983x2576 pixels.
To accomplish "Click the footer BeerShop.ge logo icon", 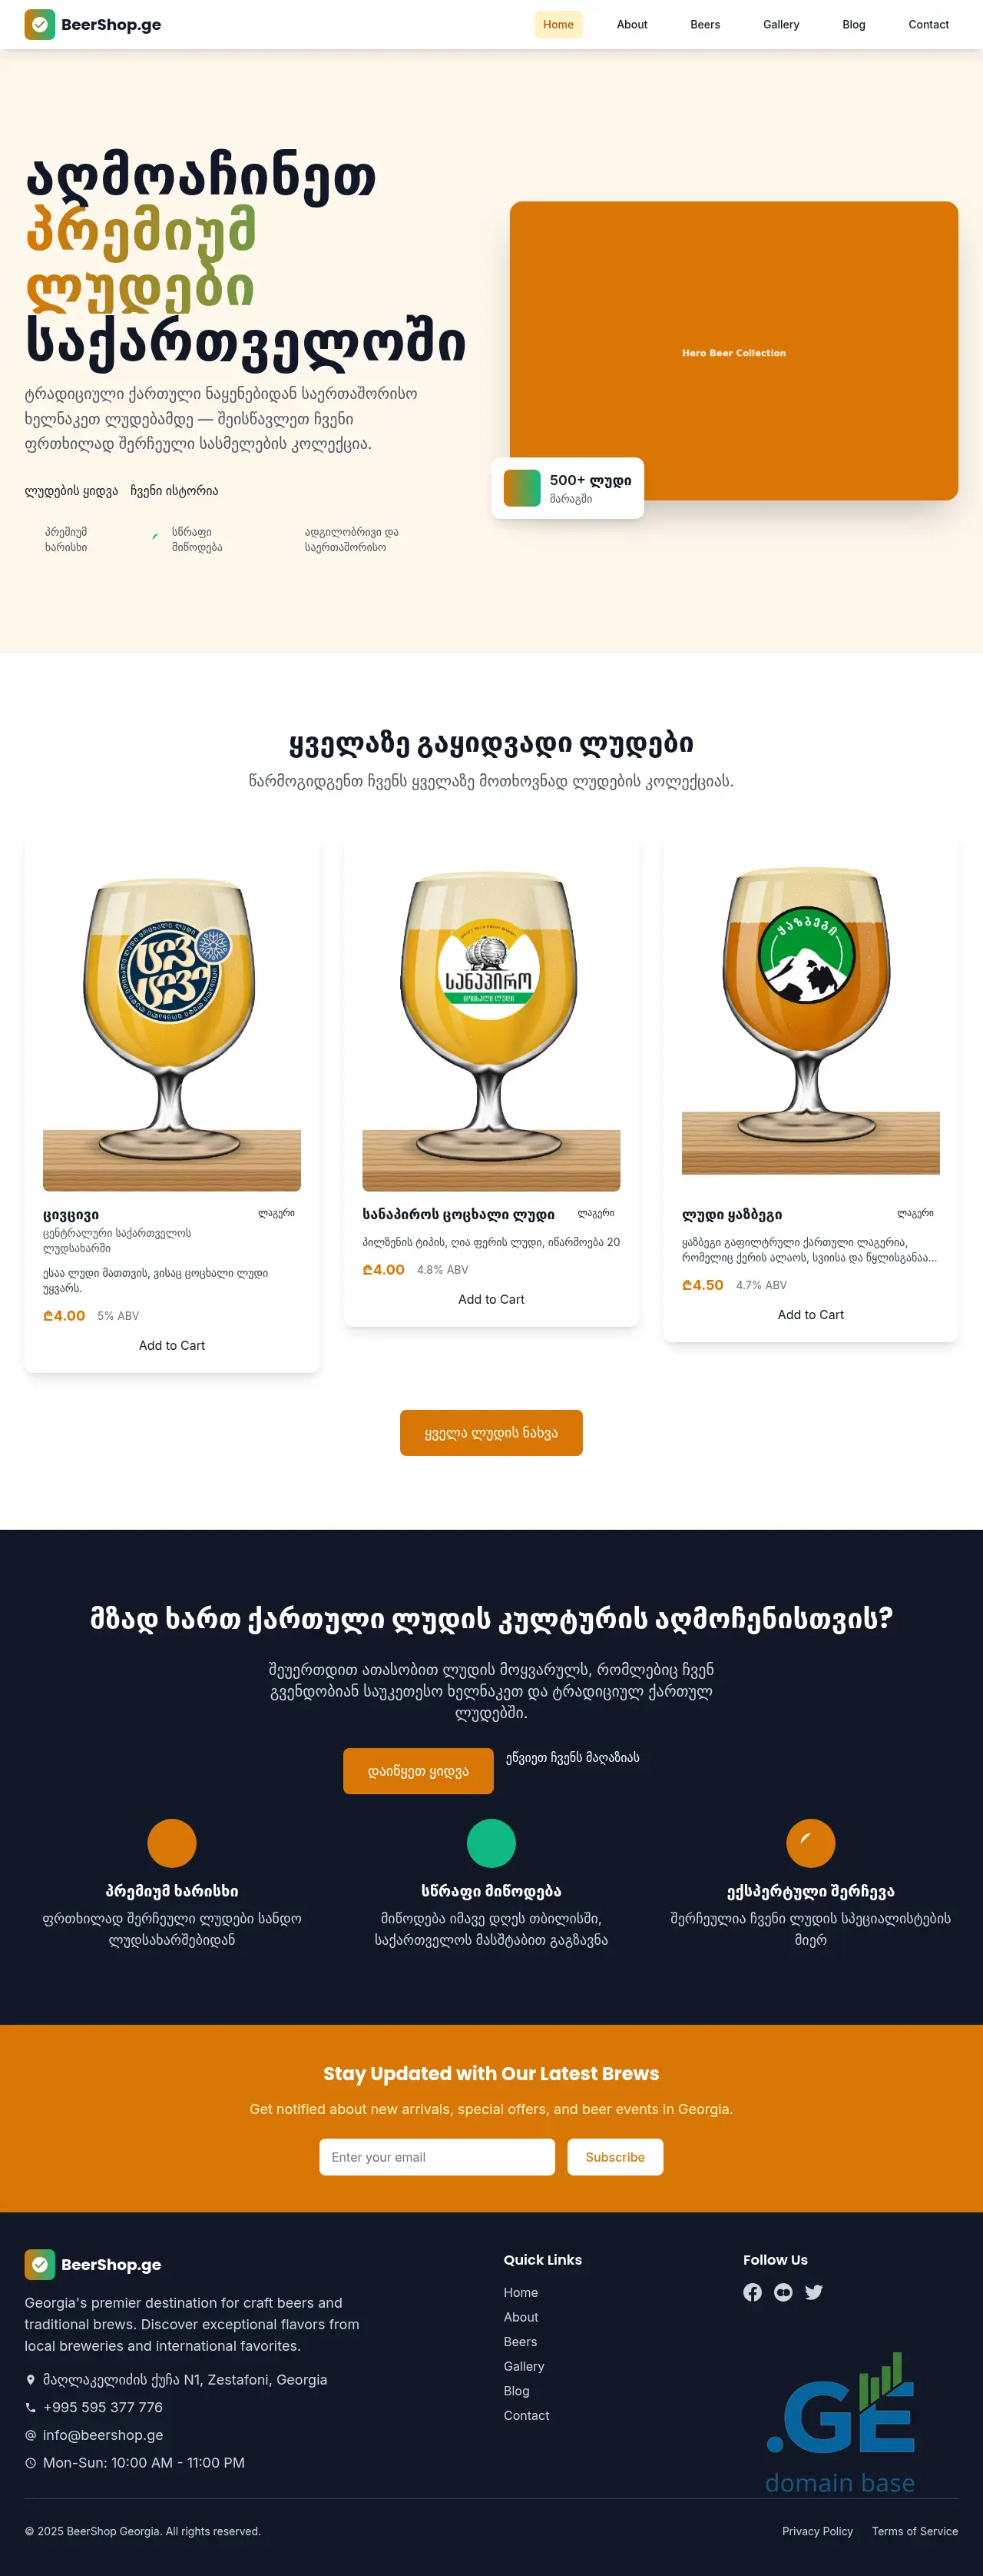I will pyautogui.click(x=40, y=2264).
